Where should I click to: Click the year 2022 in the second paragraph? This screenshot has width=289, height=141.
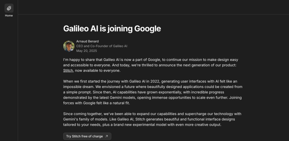click(154, 81)
